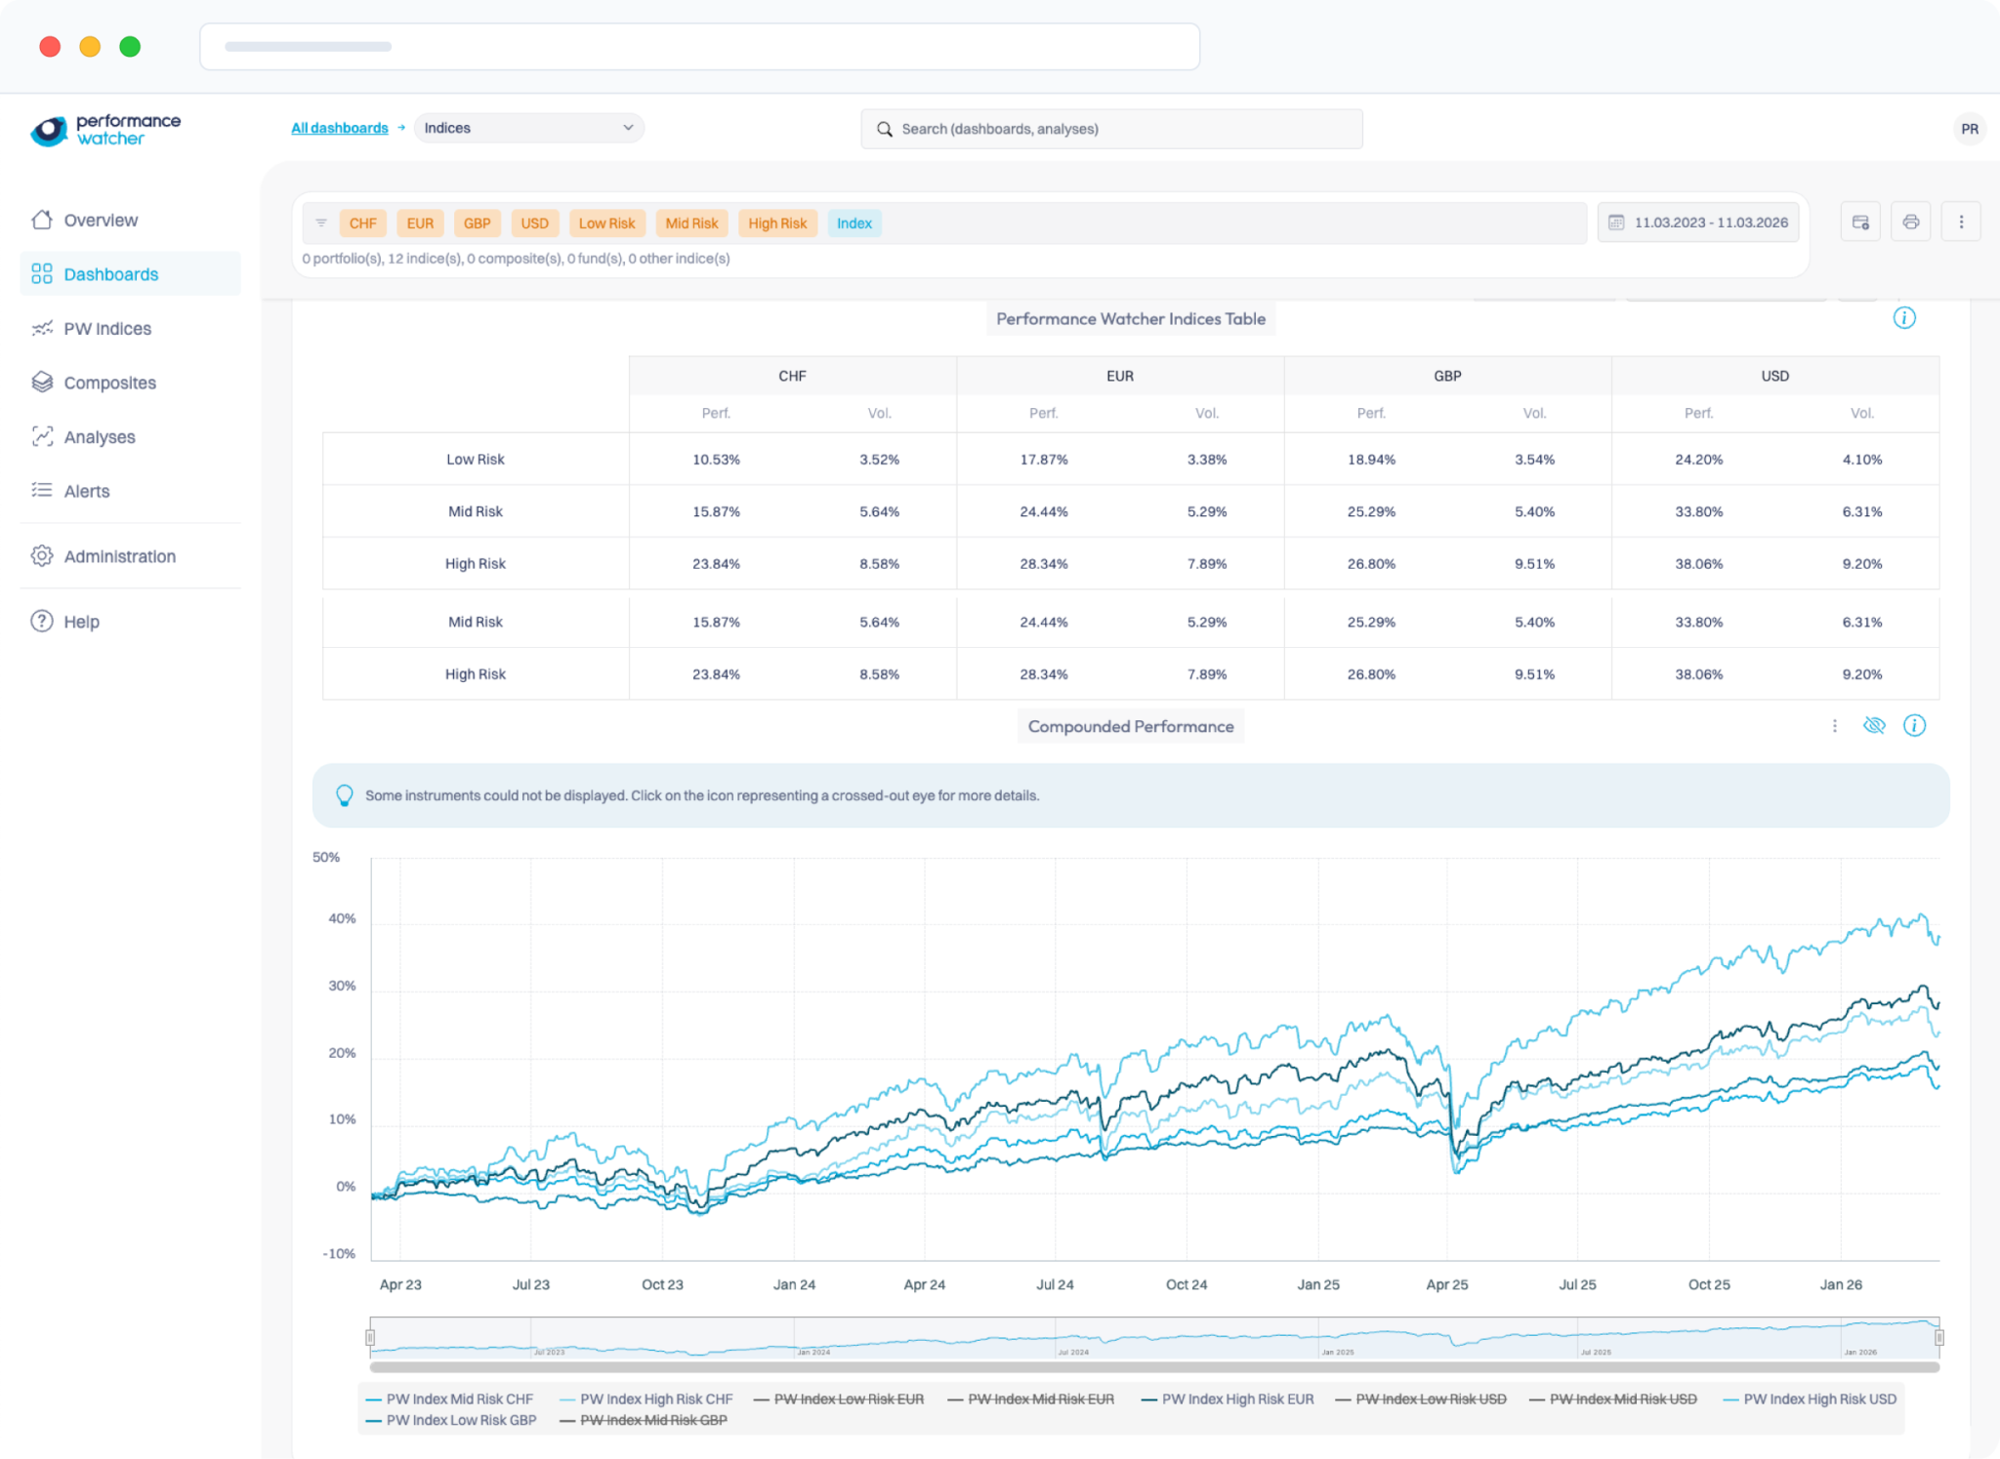
Task: Open the date range picker
Action: (1698, 223)
